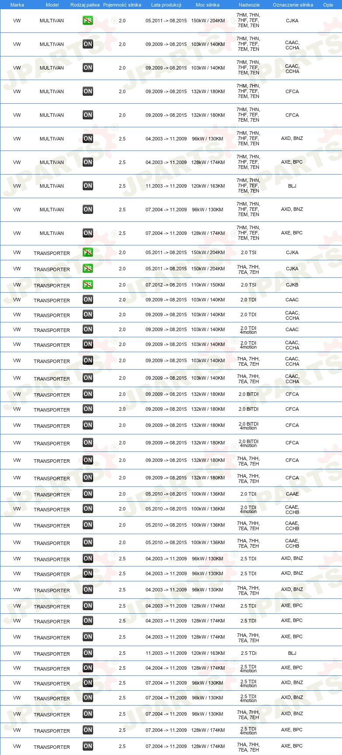Click ON icon in Multivan 07.2004 AXE, BPC row

pos(88,233)
